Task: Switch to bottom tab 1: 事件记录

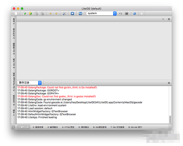Action: (23, 127)
